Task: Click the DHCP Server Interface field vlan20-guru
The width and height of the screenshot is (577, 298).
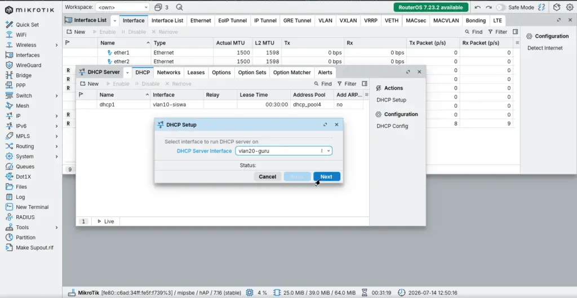Action: tap(283, 151)
